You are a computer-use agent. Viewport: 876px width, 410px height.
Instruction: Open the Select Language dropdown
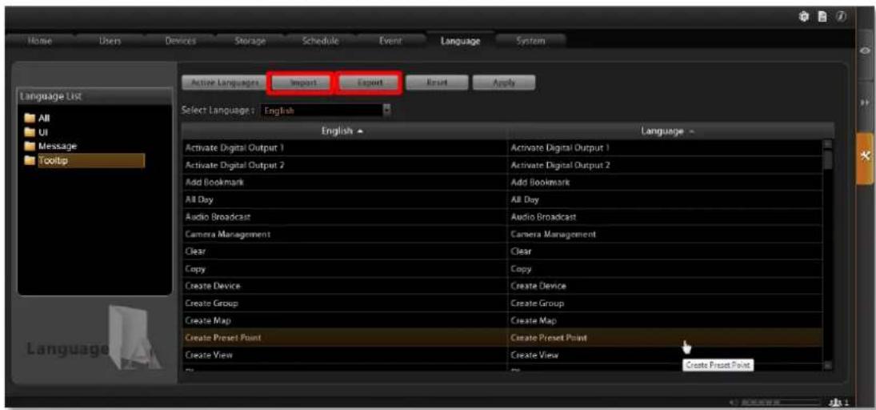tap(325, 111)
